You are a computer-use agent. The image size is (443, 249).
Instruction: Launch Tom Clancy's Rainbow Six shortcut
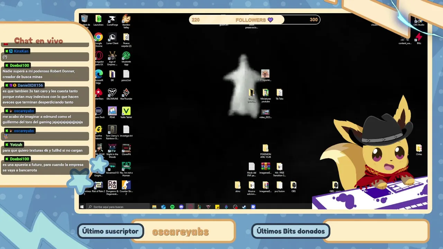pyautogui.click(x=112, y=132)
